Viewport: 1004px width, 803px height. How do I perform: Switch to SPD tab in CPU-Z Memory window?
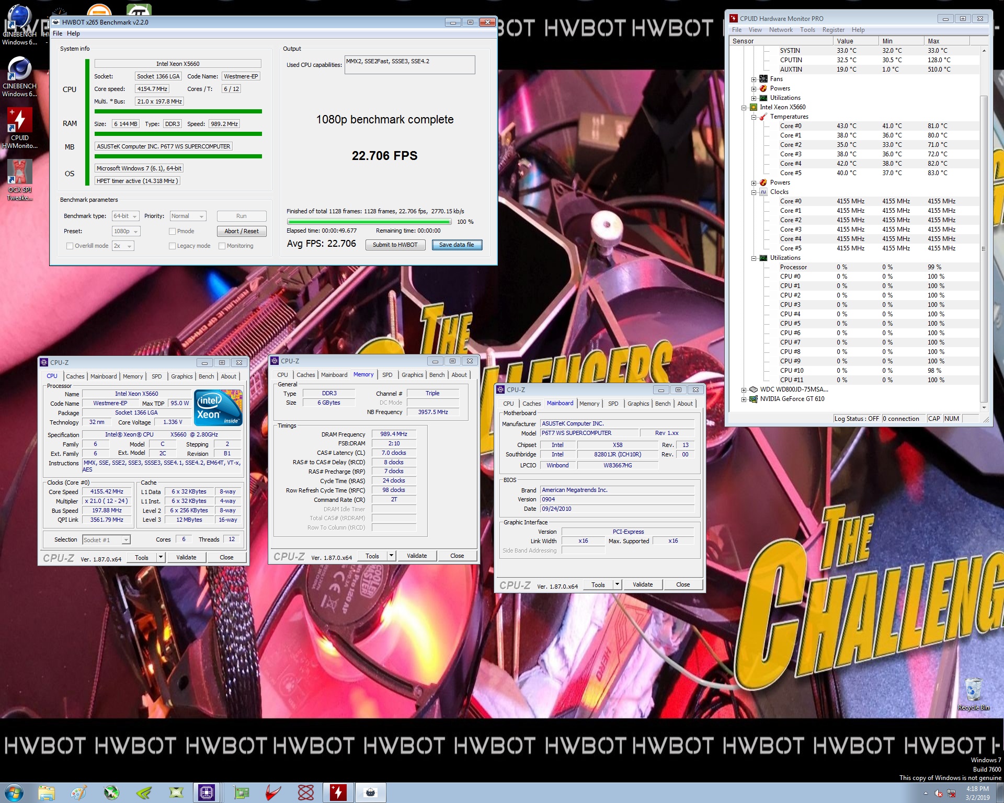click(387, 375)
